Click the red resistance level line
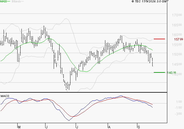This screenshot has height=129, width=184. click(x=159, y=39)
